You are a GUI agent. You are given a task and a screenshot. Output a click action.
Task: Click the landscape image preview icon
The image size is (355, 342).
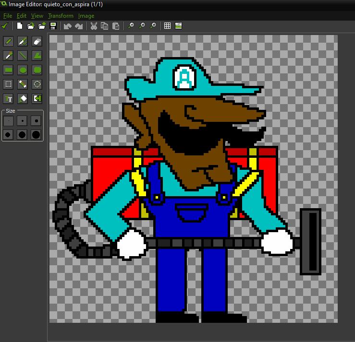(178, 26)
